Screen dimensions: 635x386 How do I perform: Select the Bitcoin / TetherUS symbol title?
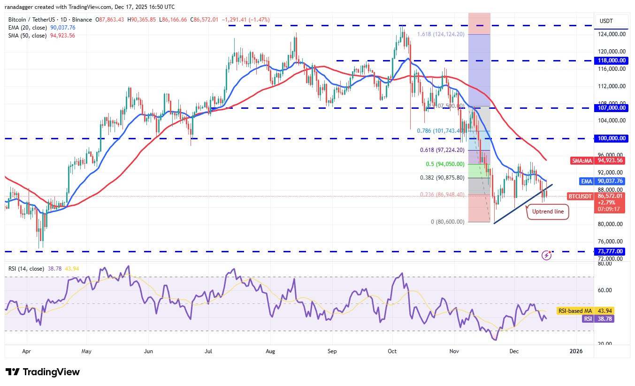pos(50,20)
